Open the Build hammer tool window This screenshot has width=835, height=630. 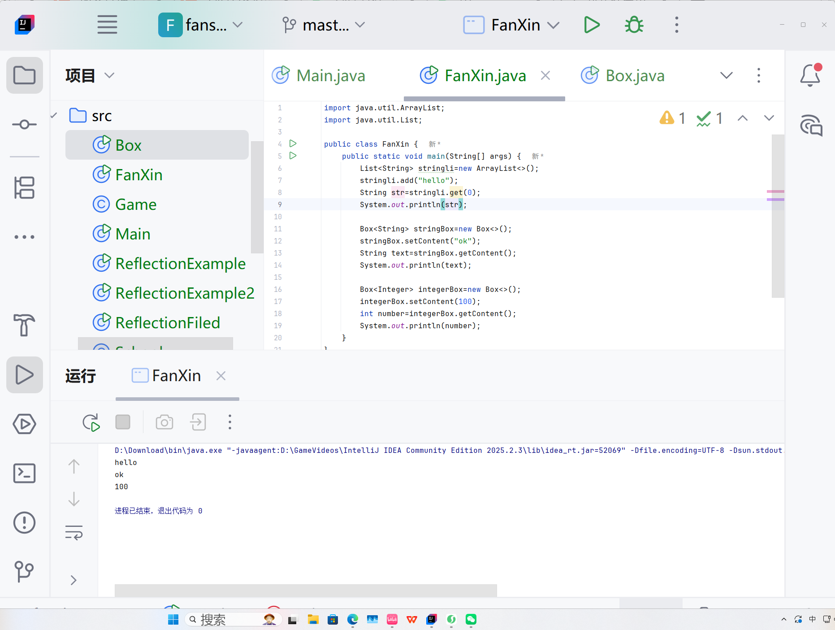click(25, 325)
